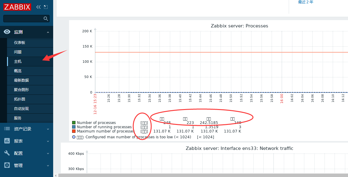Select the 最近 2 年 time range link
This screenshot has width=348, height=177.
pos(306,2)
